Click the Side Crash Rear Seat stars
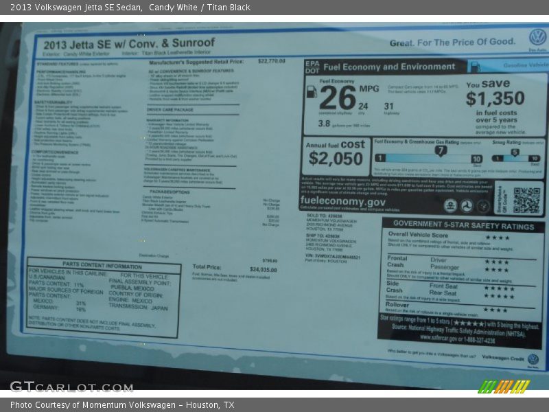549x412 pixels. pos(500,297)
